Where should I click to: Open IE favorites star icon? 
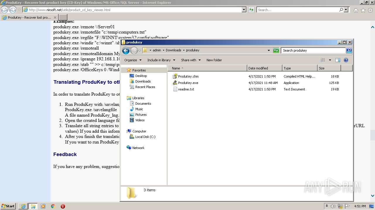(363, 10)
